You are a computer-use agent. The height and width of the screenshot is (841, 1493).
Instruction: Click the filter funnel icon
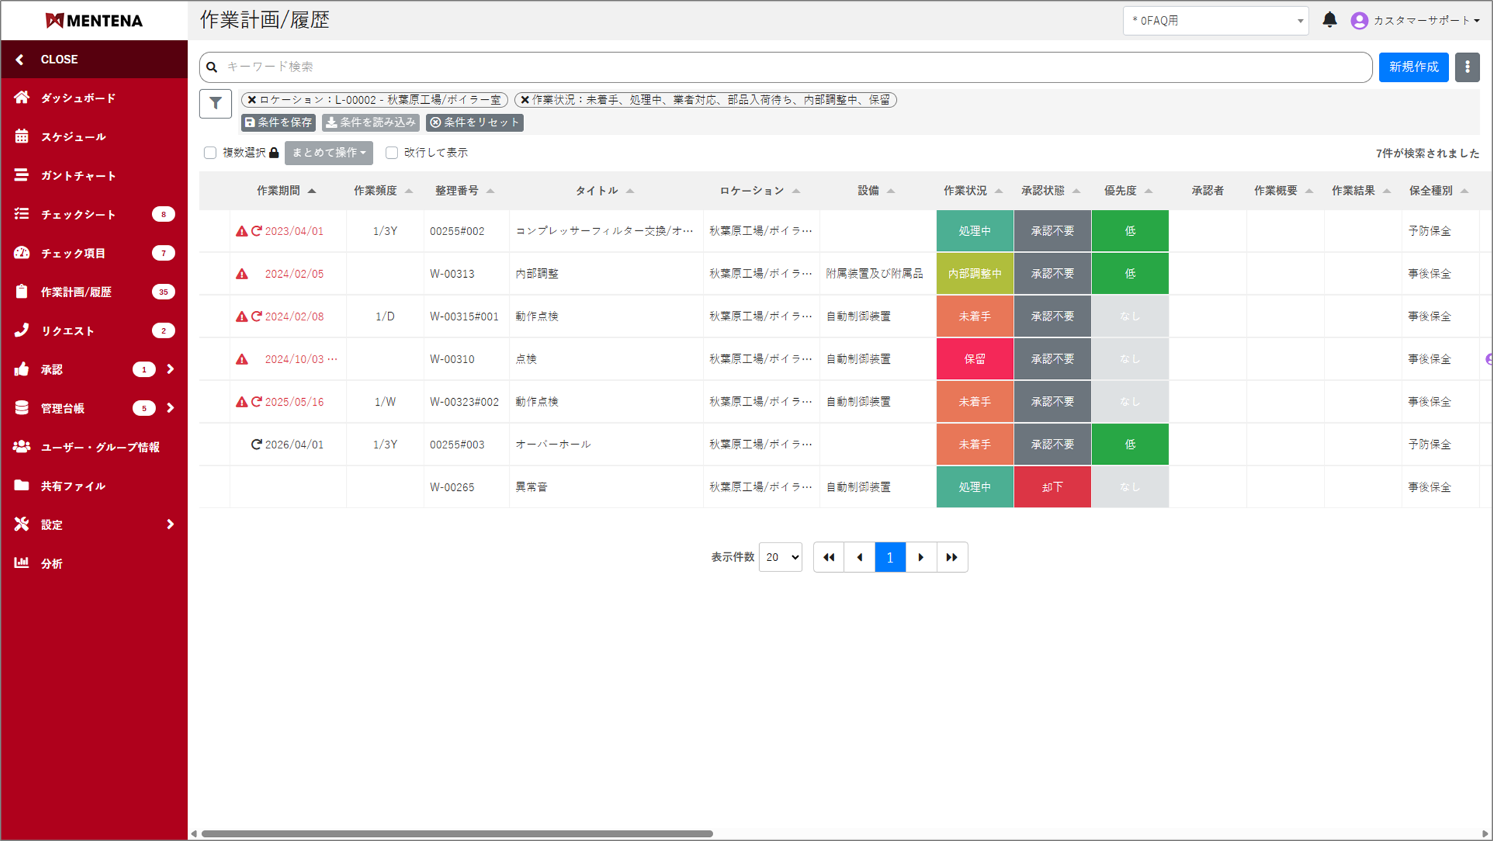pyautogui.click(x=215, y=104)
